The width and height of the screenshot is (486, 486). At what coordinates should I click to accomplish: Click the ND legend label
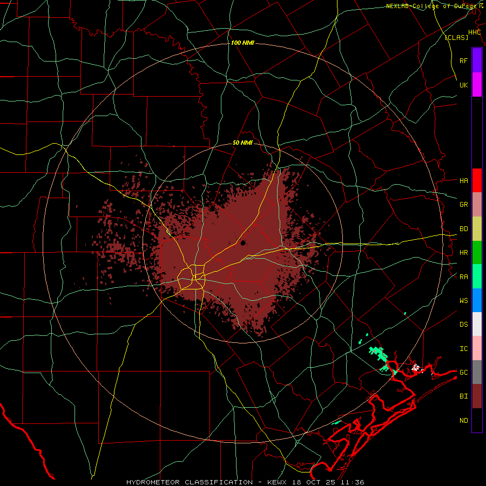(463, 420)
